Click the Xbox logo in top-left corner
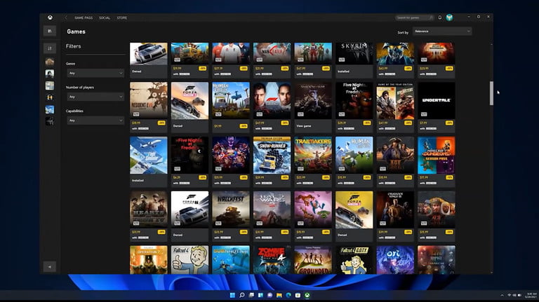539x302 pixels. coord(51,18)
